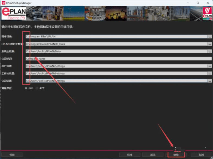The image size is (213, 159).
Task: Click the EPLAN Electric P8 logo
Action: 14,13
